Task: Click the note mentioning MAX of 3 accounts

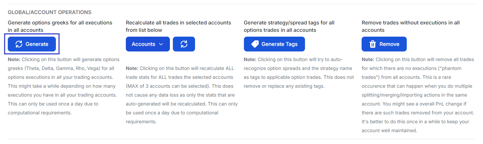Action: [181, 95]
